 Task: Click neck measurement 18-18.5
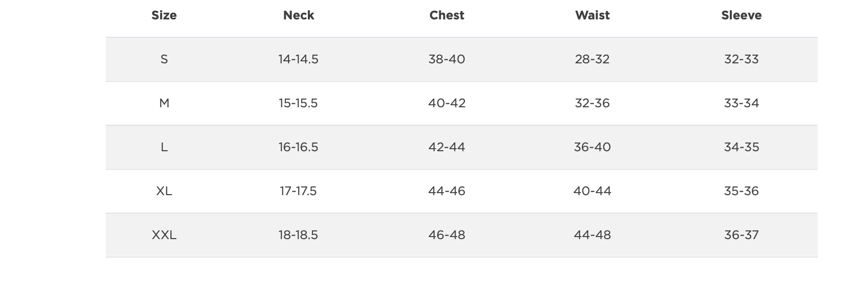(298, 235)
